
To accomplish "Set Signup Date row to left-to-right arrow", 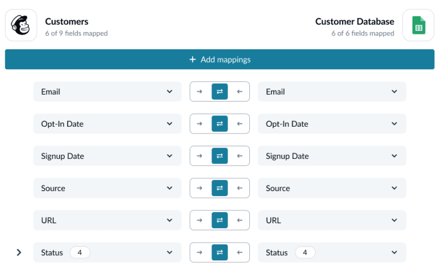I will pyautogui.click(x=199, y=156).
